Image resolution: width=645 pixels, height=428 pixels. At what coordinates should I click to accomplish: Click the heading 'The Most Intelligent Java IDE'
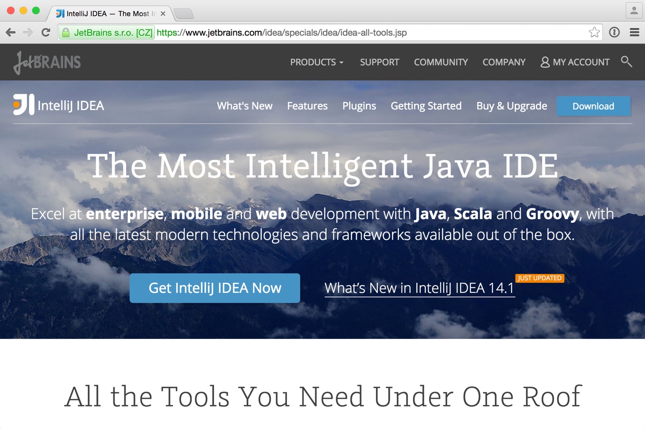pyautogui.click(x=322, y=167)
